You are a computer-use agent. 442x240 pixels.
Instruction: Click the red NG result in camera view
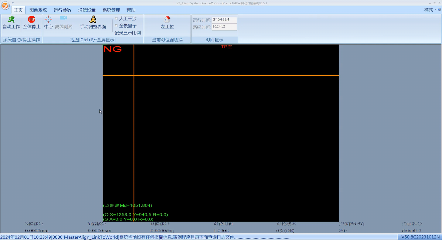coord(112,49)
